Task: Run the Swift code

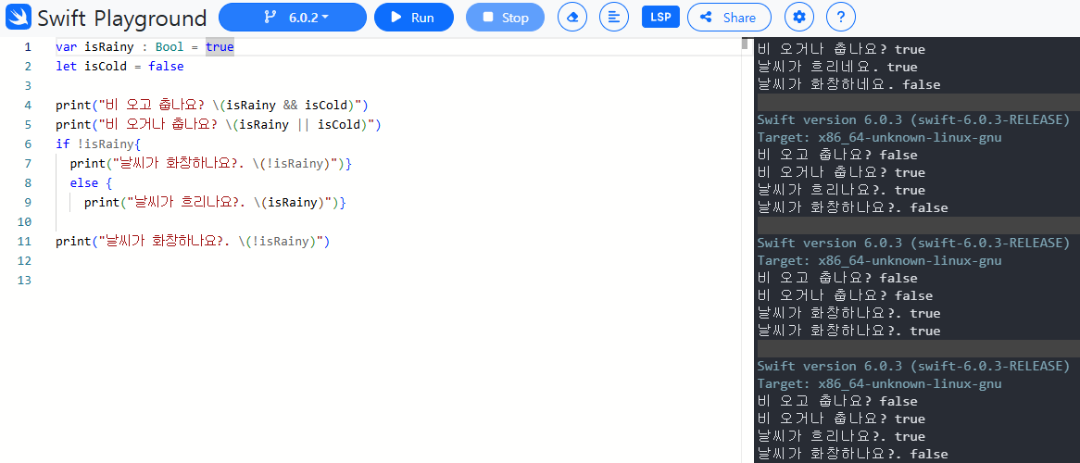Action: (414, 18)
